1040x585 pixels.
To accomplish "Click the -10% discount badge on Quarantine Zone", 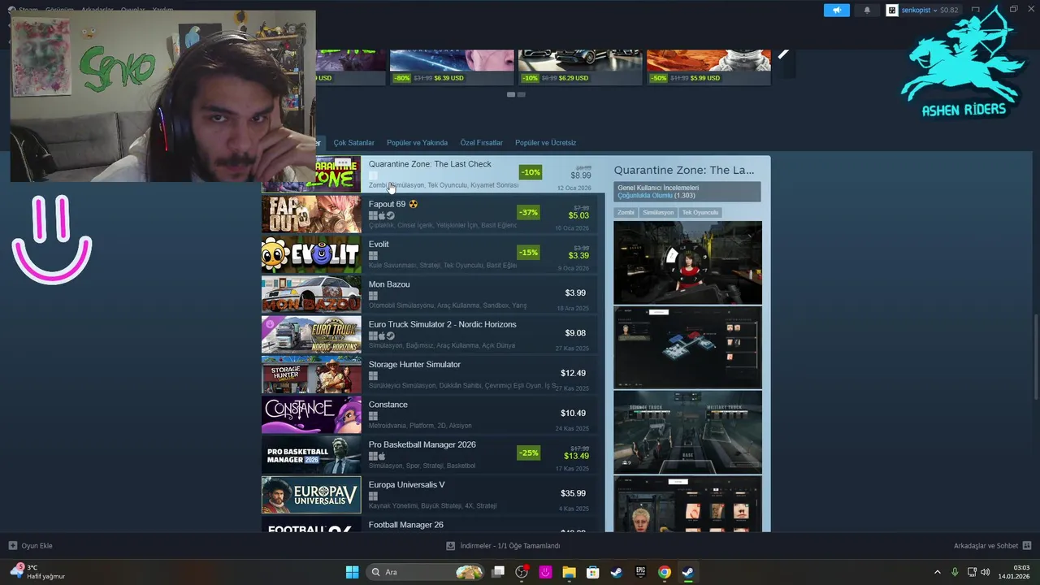I will click(531, 172).
